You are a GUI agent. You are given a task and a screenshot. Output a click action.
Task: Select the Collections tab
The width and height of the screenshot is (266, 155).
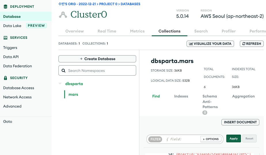click(x=170, y=31)
